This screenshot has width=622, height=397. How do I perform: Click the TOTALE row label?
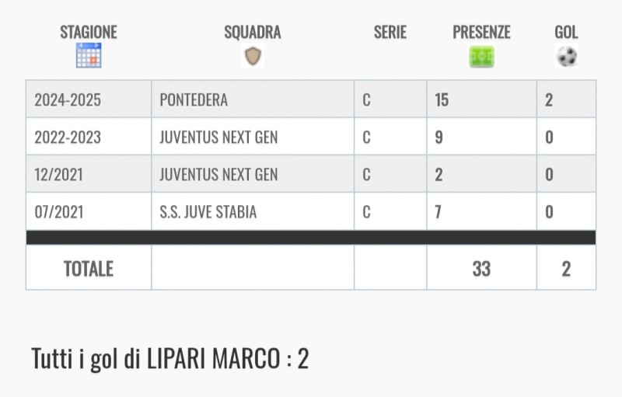click(x=89, y=269)
